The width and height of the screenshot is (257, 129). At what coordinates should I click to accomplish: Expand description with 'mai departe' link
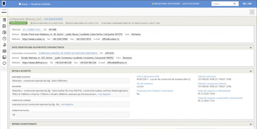pyautogui.click(x=104, y=94)
